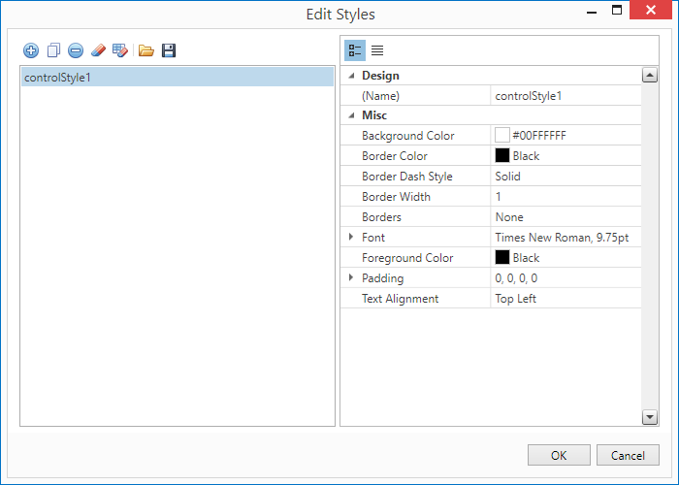Collapse the Misc category
The width and height of the screenshot is (679, 485).
click(351, 115)
